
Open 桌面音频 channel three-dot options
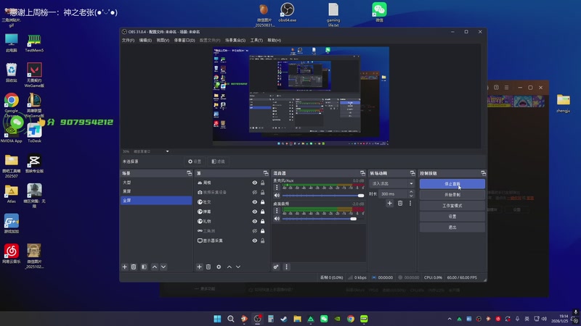277,211
